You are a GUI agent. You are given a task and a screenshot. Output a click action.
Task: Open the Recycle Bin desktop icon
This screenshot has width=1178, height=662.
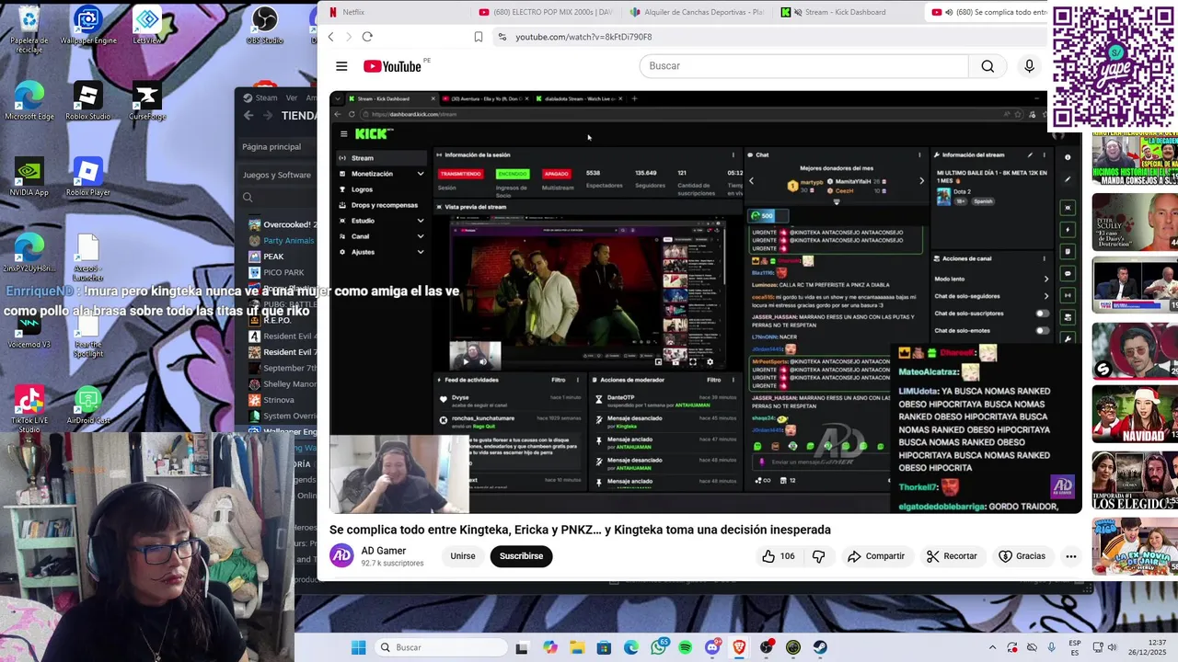coord(29,29)
